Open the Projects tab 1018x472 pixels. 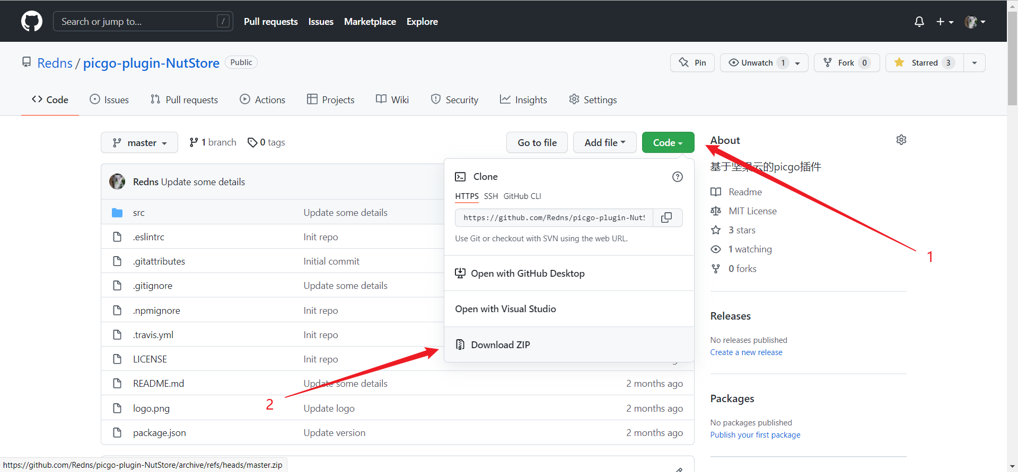(330, 99)
